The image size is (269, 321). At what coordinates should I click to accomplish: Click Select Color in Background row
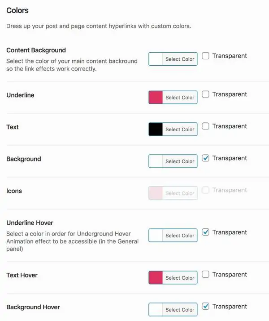click(x=180, y=161)
